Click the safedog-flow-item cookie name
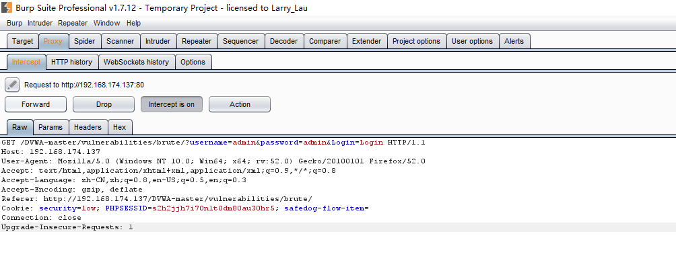The image size is (676, 279). click(325, 208)
